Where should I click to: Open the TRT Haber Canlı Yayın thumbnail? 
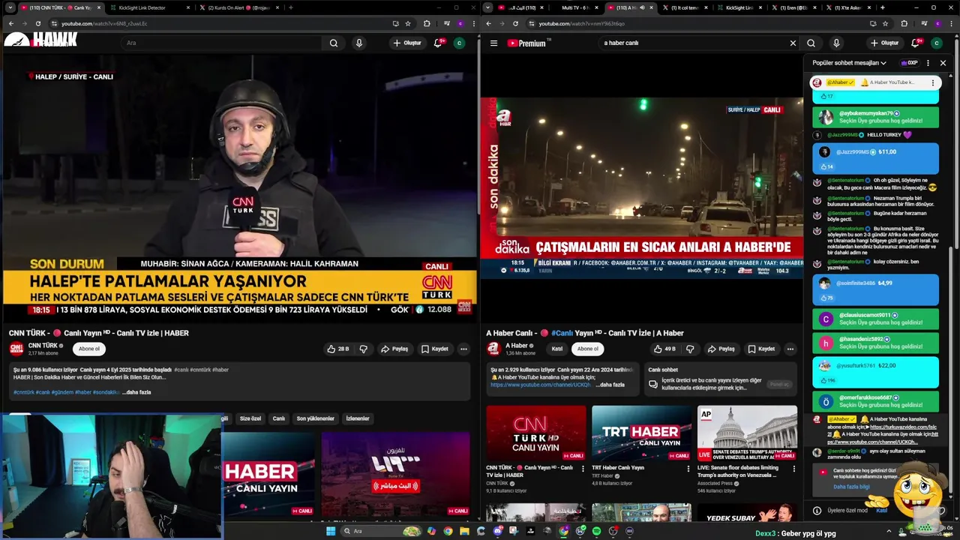point(641,433)
